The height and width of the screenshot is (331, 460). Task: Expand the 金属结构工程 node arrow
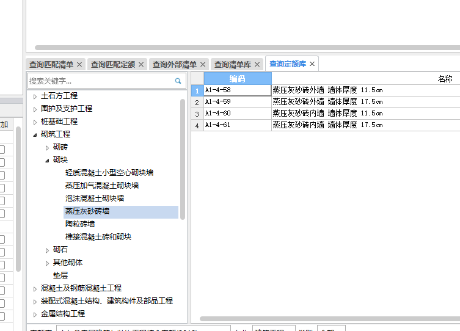(x=35, y=315)
